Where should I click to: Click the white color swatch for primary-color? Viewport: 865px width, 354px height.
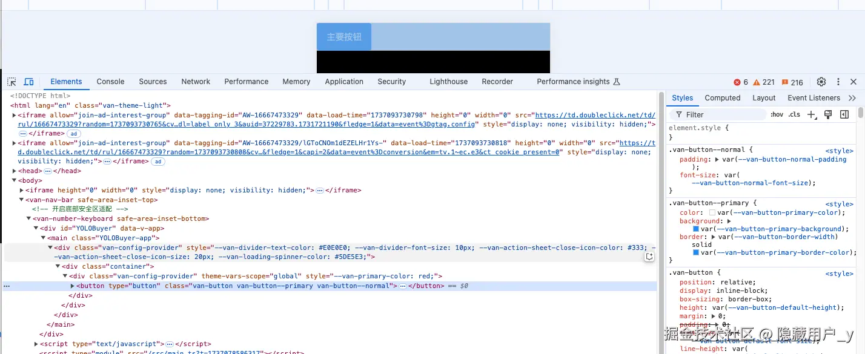(x=712, y=213)
